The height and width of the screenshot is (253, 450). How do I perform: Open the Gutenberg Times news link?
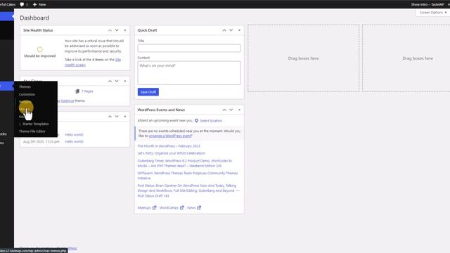pyautogui.click(x=184, y=163)
